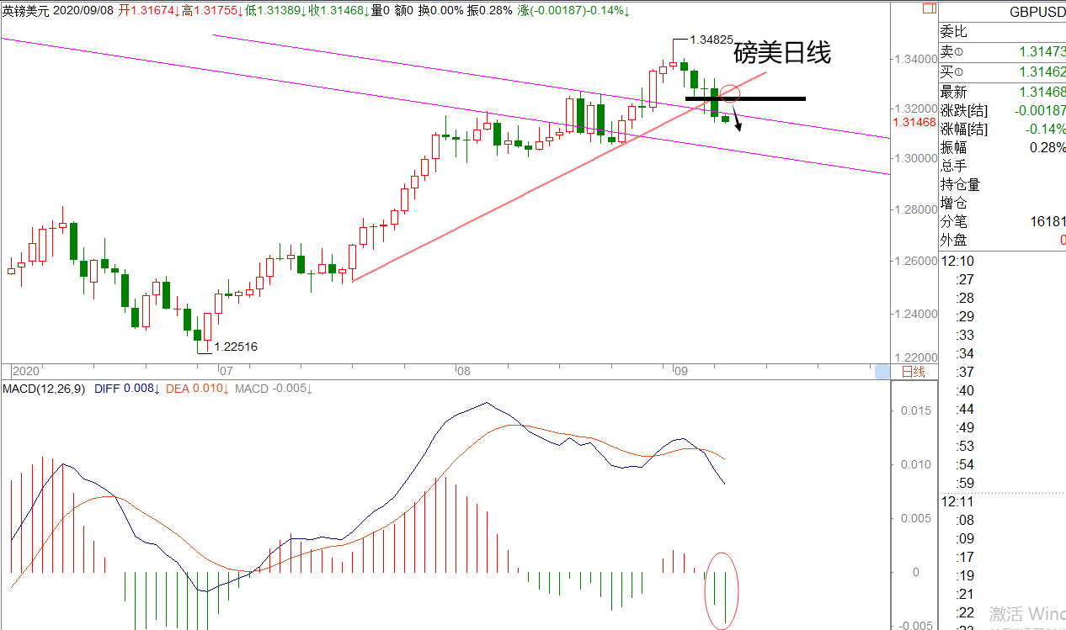Click the 涨(-0.00187)-0.14% change value
Screen dimensions: 1066x630
pyautogui.click(x=574, y=11)
